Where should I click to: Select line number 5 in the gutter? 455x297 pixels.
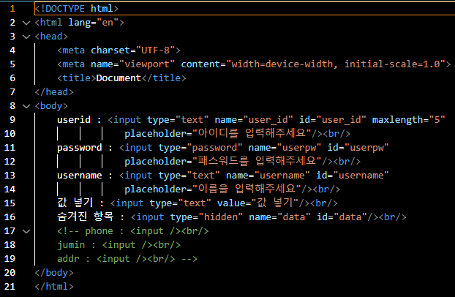click(12, 64)
